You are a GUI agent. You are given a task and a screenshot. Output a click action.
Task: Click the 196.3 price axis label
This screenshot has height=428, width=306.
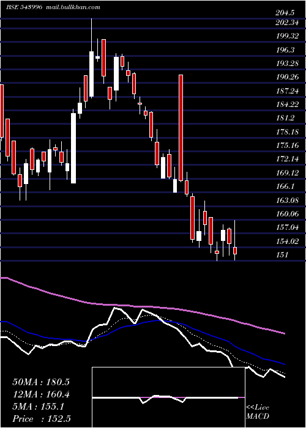285,50
